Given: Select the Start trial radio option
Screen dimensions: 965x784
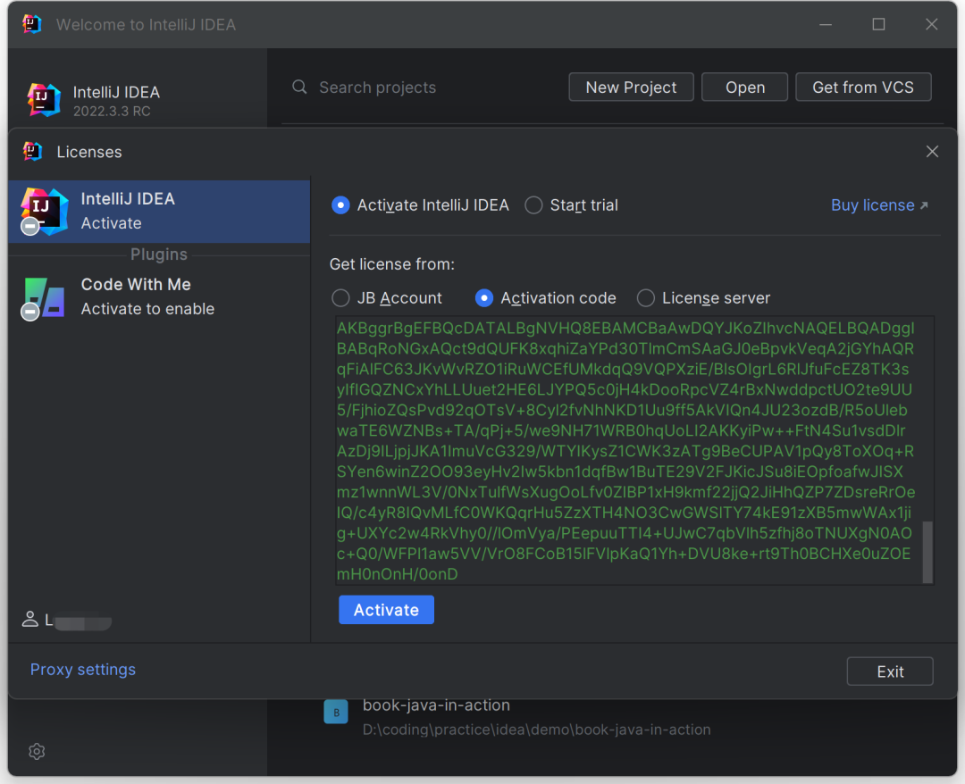Looking at the screenshot, I should pos(533,205).
